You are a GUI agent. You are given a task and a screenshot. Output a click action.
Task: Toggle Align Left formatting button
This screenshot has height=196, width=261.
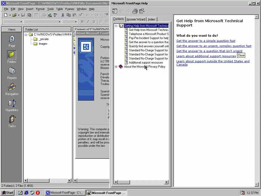coord(101,22)
